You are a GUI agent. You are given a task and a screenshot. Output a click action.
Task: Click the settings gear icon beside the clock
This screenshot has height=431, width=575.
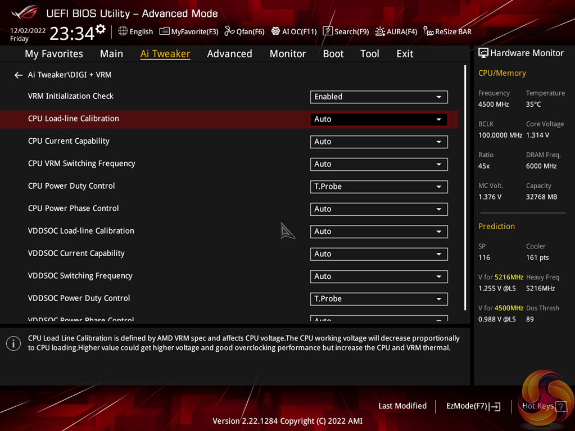pos(101,29)
